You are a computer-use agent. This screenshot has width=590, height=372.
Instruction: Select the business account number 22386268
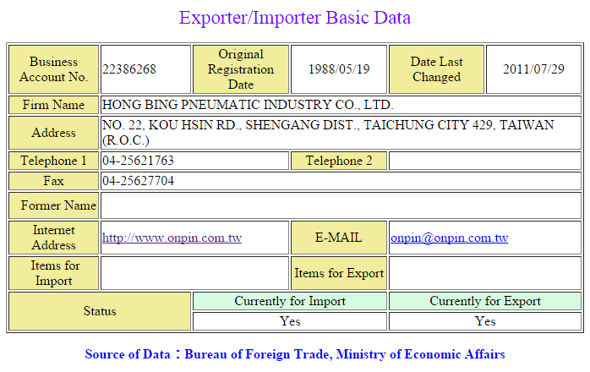(129, 69)
